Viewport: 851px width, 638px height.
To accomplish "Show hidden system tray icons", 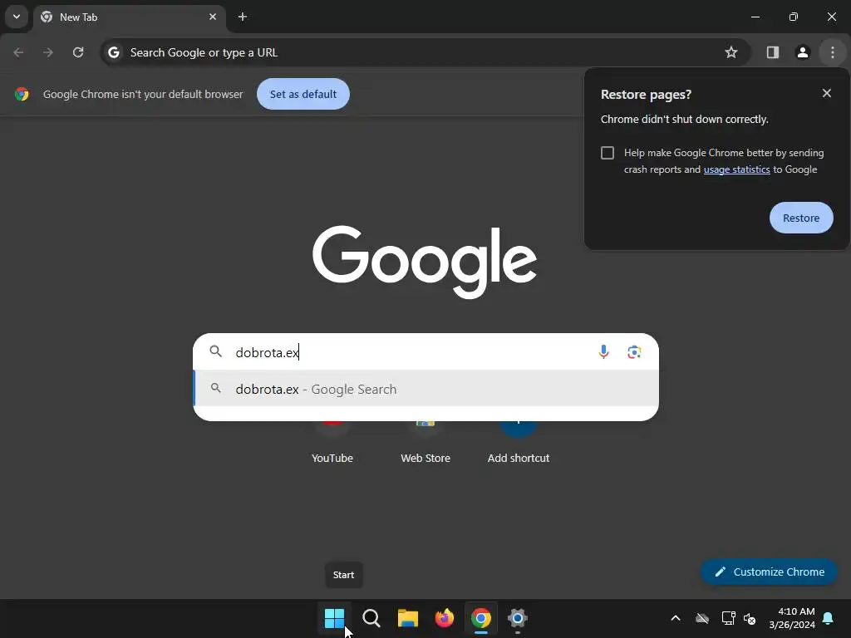I will [x=676, y=618].
